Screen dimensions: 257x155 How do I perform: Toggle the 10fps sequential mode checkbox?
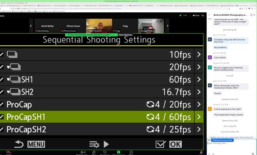(2, 54)
